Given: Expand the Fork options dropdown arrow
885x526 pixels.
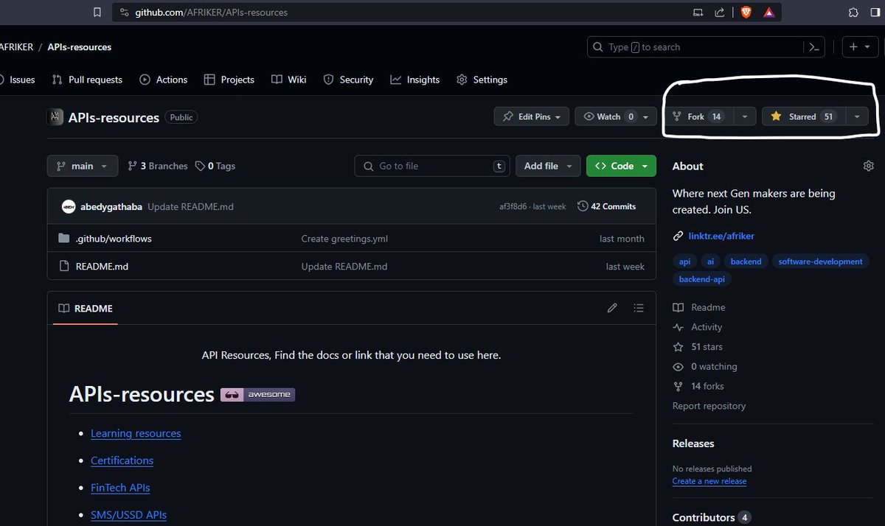Looking at the screenshot, I should click(x=744, y=116).
